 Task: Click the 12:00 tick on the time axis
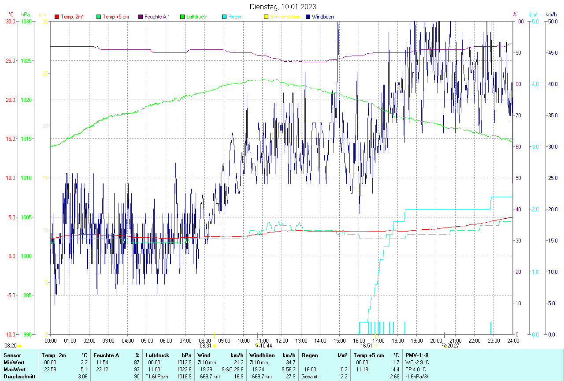point(282,340)
